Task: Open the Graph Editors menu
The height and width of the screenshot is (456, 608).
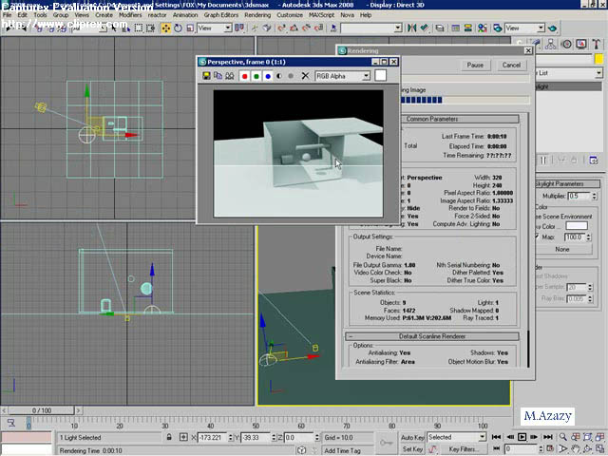Action: tap(221, 15)
